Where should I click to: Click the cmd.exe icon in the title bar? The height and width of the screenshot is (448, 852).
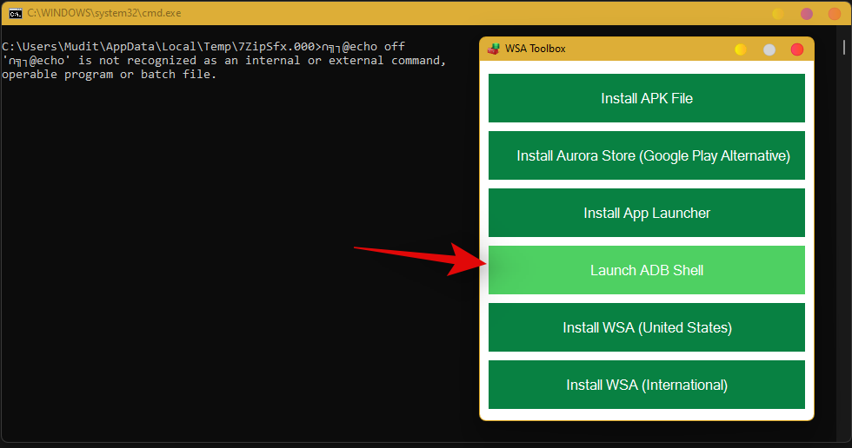(16, 14)
